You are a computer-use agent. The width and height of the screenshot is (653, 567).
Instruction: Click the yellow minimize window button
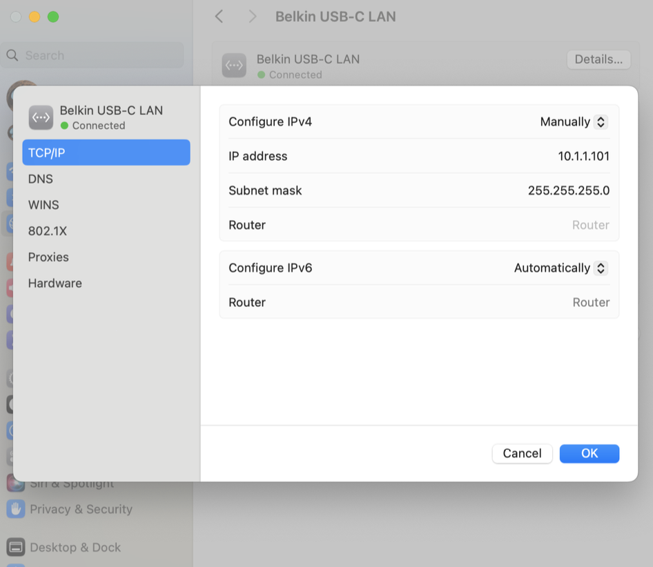35,17
